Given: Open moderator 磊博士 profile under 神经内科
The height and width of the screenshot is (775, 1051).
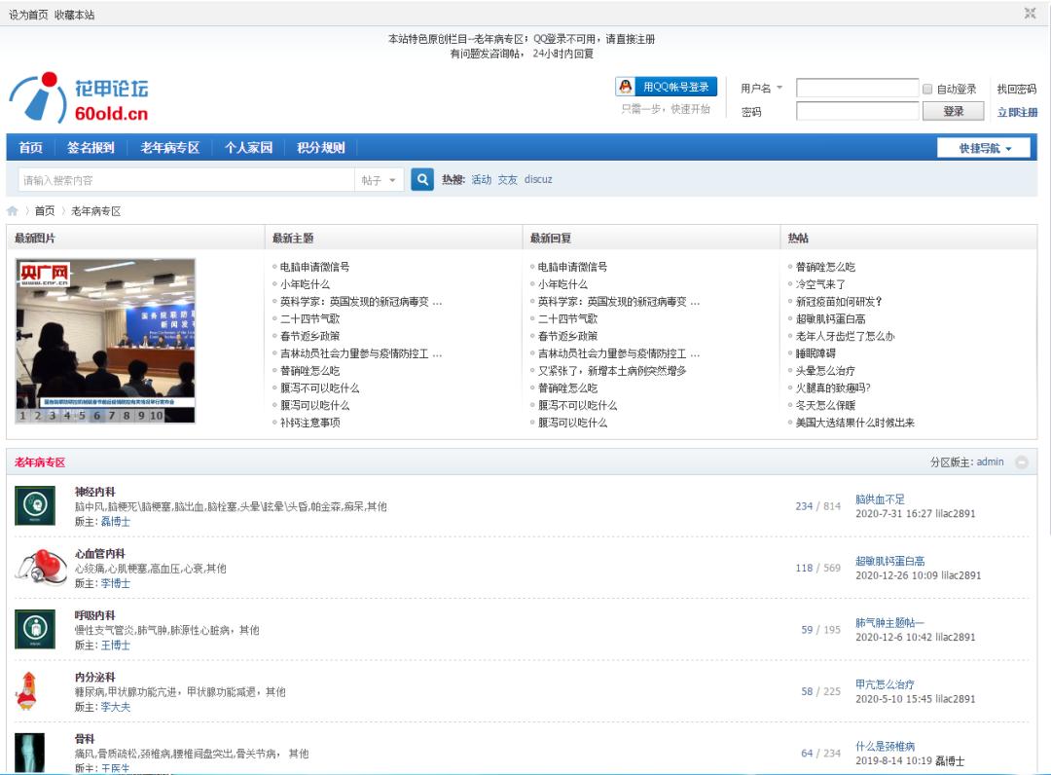Looking at the screenshot, I should 115,522.
